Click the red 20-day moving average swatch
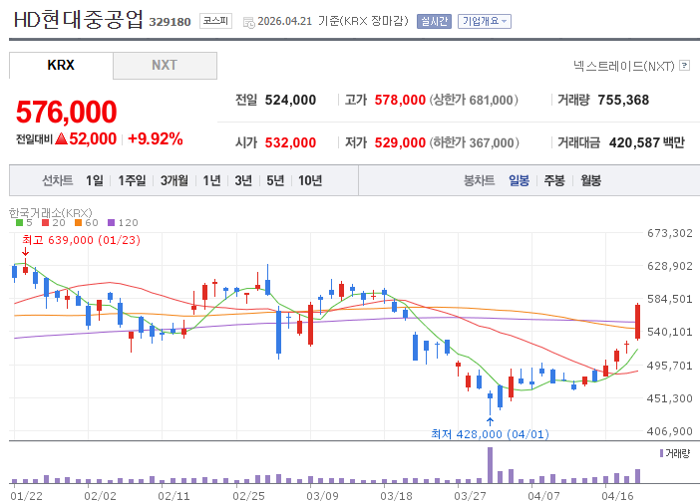This screenshot has width=700, height=504. tap(45, 222)
